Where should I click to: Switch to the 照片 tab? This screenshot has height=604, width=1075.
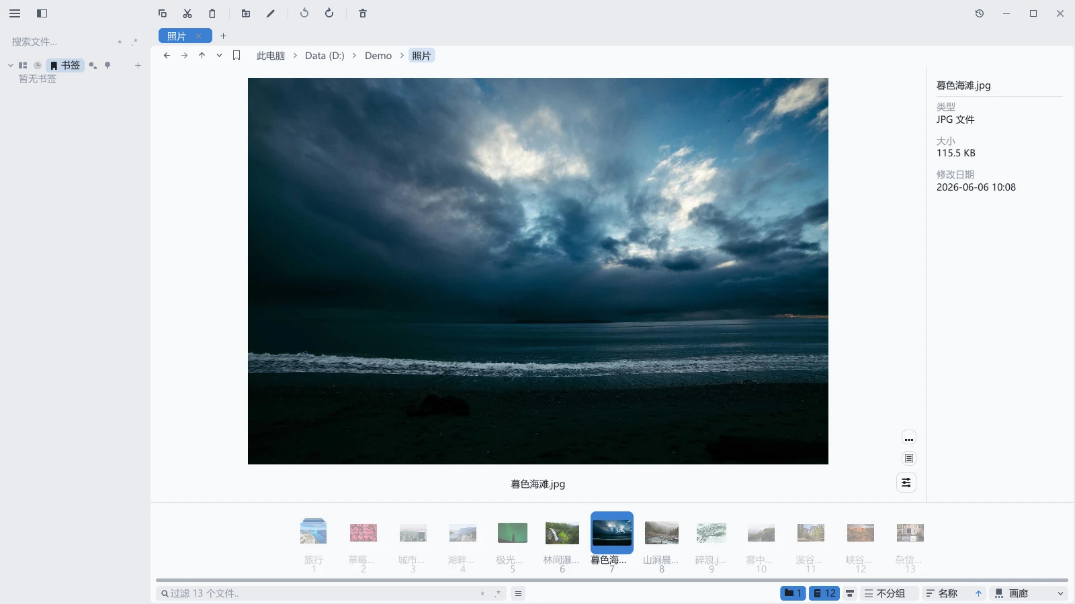point(177,36)
